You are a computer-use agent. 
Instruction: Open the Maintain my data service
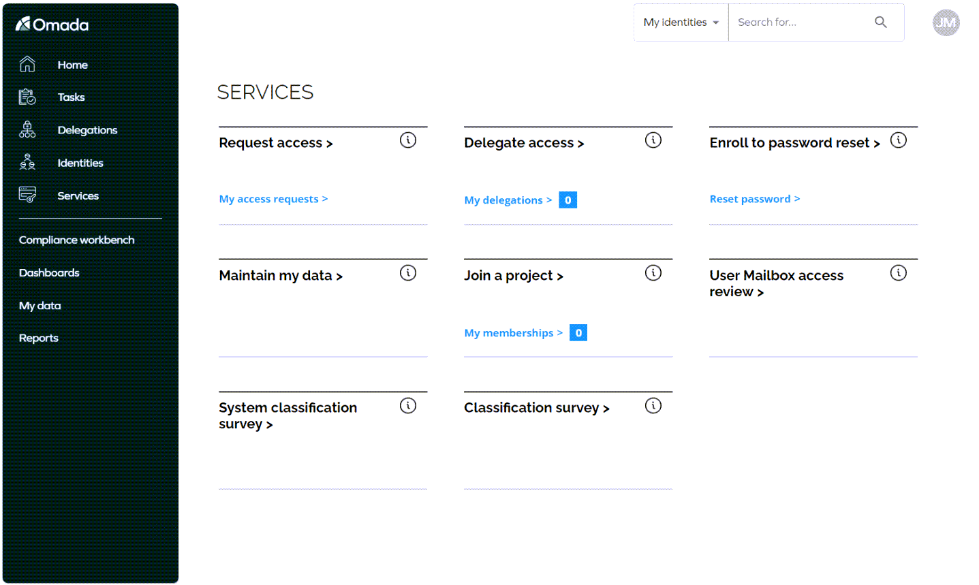(281, 276)
